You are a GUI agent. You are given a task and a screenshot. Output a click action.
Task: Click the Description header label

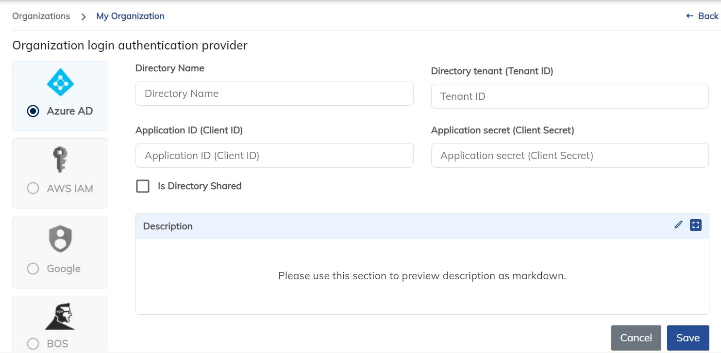click(168, 226)
